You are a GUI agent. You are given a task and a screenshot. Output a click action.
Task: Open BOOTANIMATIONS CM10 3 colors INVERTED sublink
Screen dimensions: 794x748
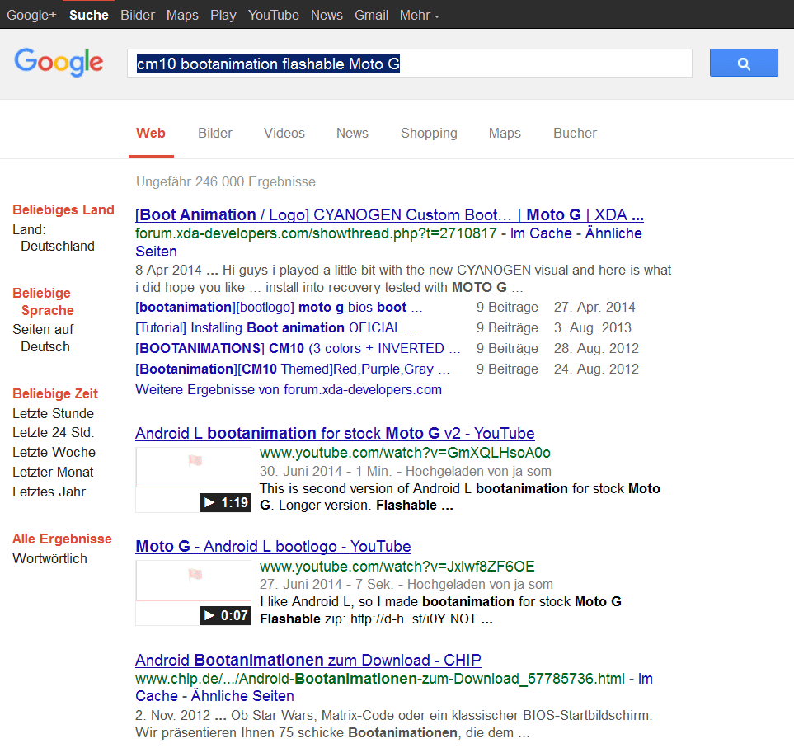[298, 349]
